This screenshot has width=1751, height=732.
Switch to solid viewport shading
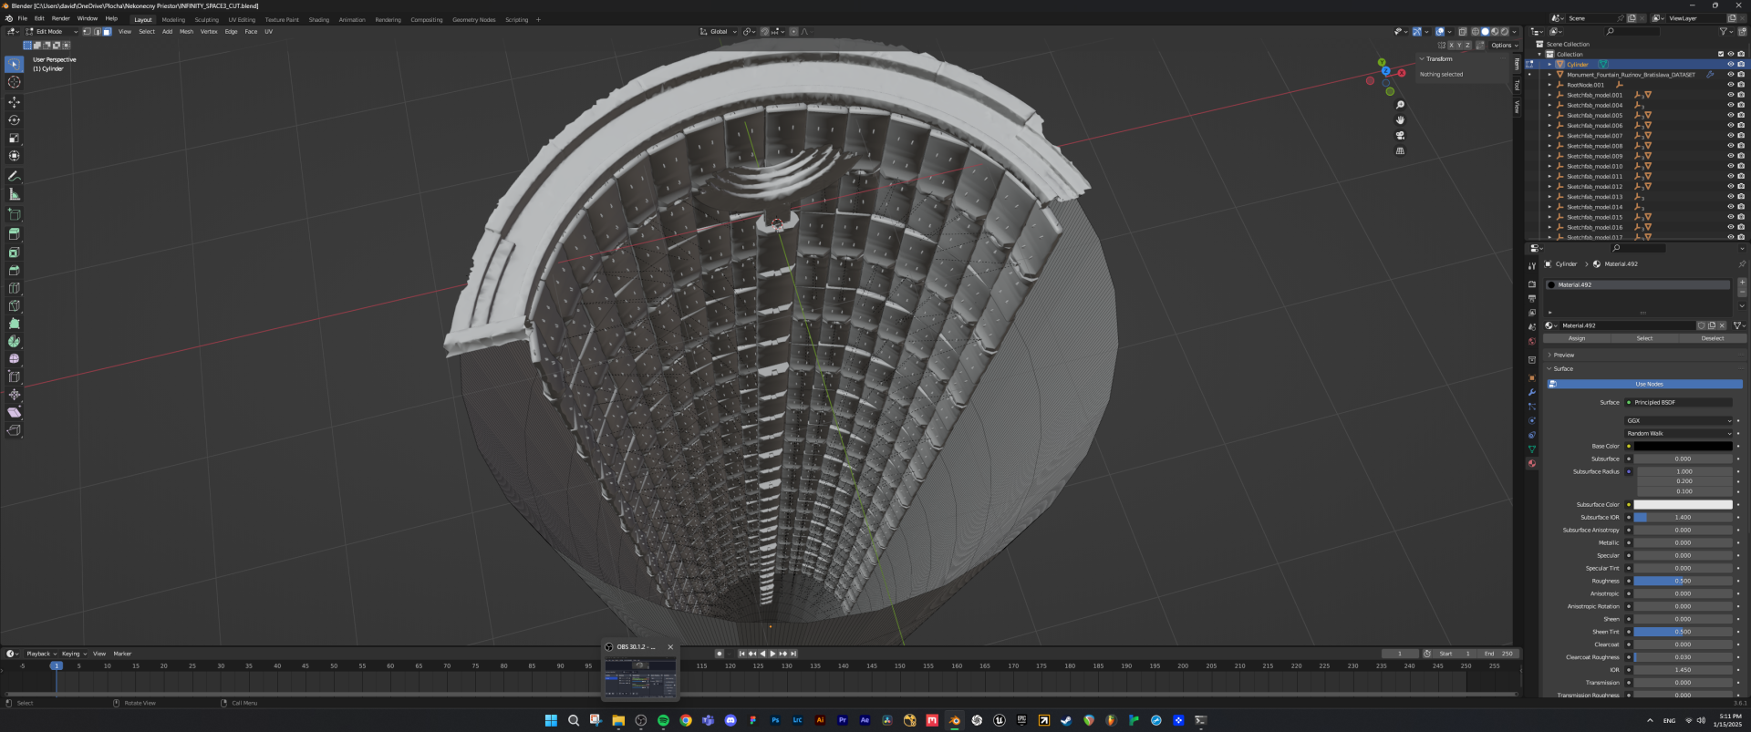(1485, 32)
